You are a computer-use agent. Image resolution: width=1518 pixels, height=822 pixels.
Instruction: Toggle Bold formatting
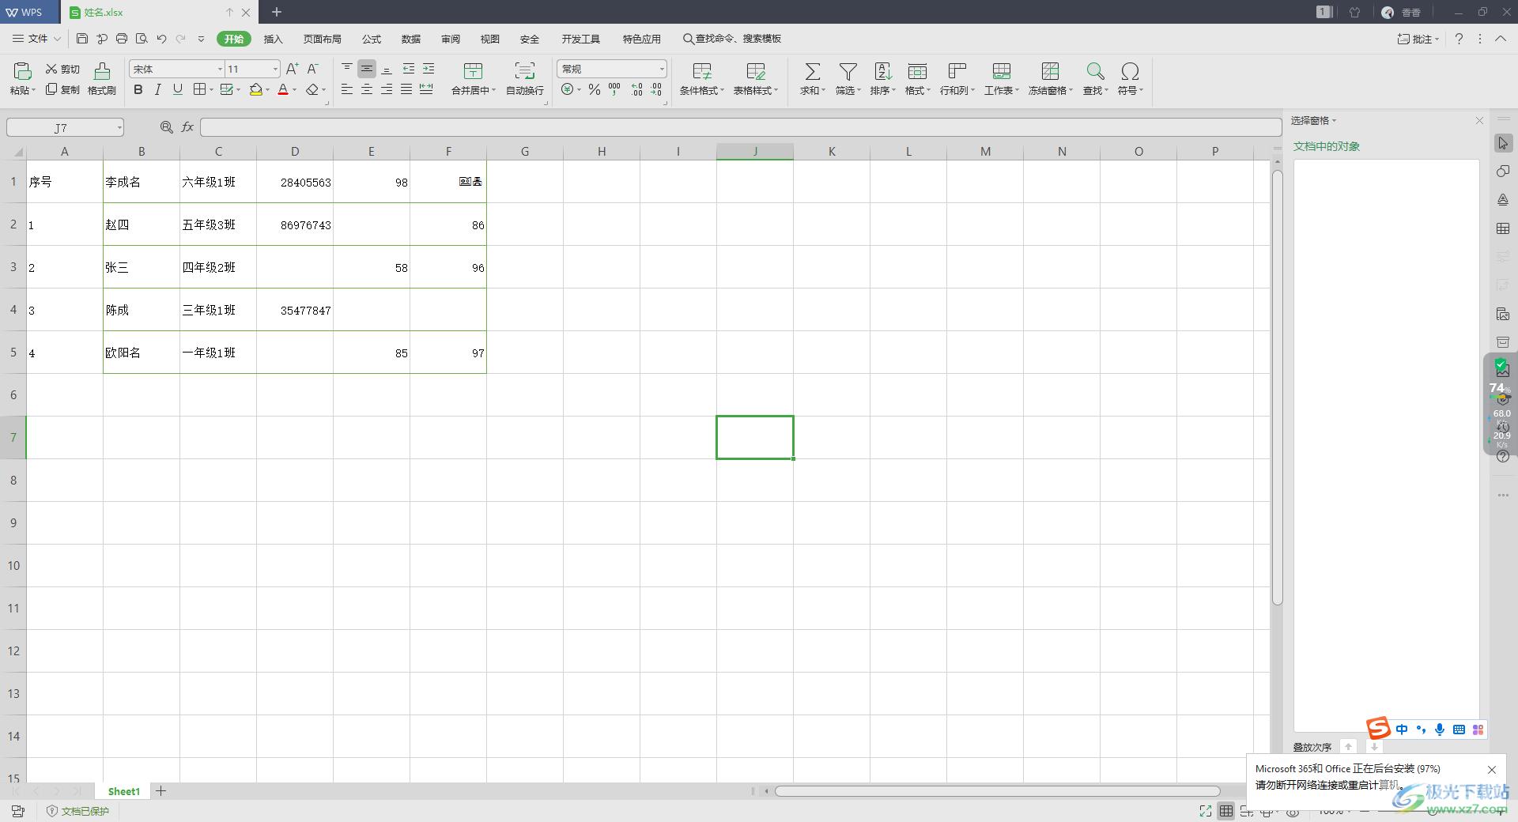[x=138, y=90]
